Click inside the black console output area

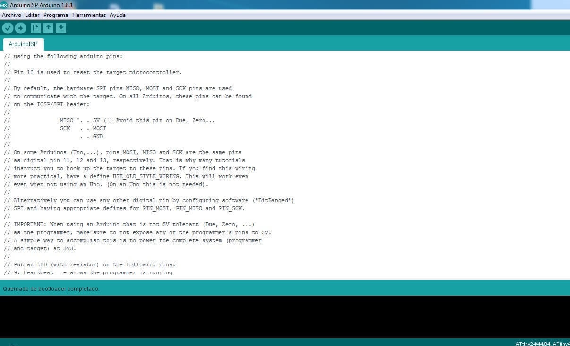tap(285, 317)
